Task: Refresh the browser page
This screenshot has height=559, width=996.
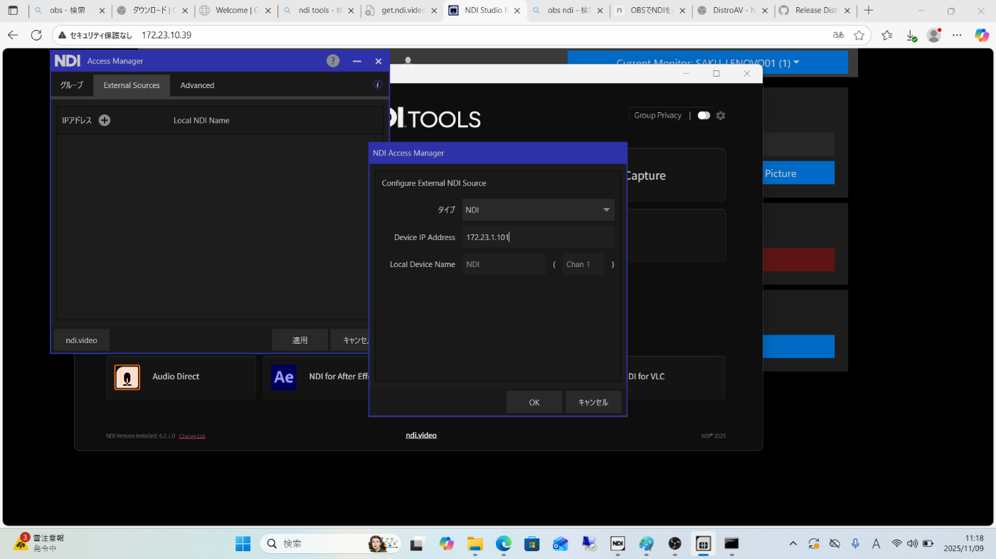Action: pyautogui.click(x=36, y=35)
